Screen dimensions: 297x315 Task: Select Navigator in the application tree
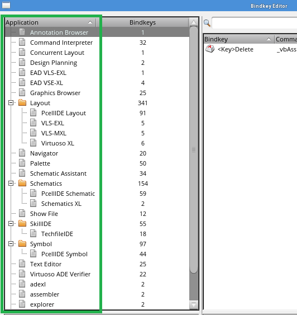tap(44, 153)
